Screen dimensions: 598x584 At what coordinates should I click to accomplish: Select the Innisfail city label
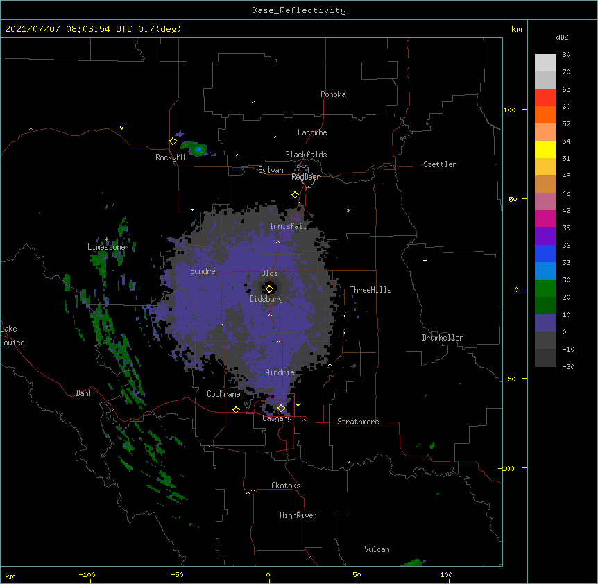coord(289,226)
